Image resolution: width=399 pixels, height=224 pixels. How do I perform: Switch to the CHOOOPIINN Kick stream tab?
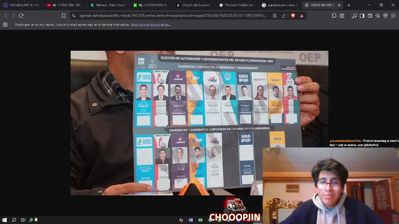(151, 5)
